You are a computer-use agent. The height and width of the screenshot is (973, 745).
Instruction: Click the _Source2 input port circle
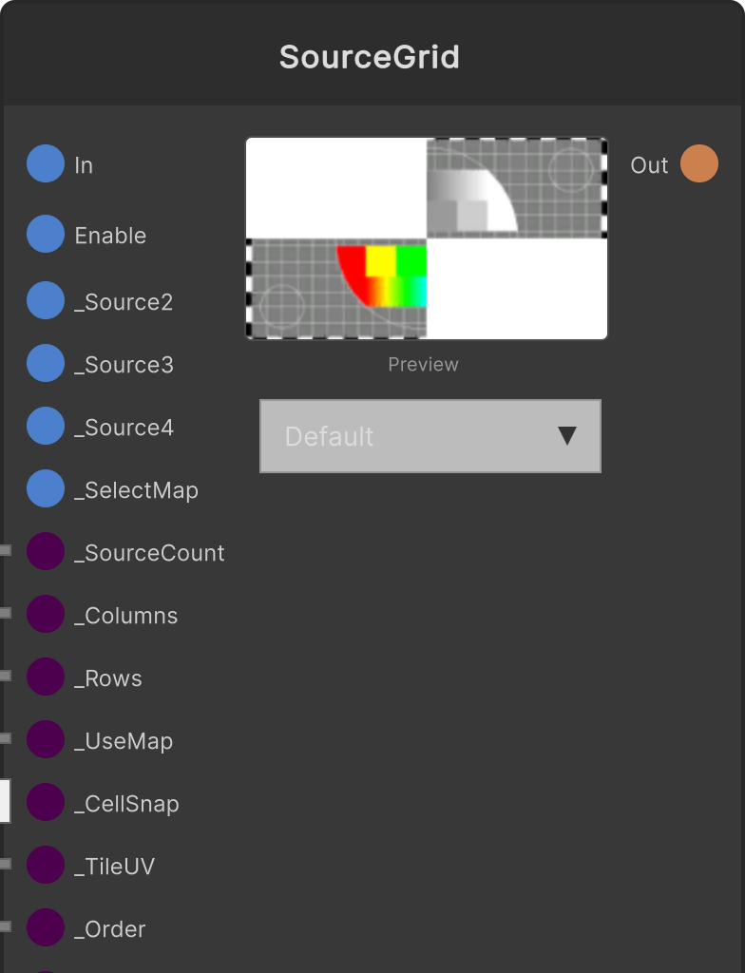[x=46, y=300]
